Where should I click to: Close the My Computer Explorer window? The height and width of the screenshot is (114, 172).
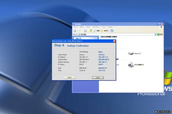[x=162, y=24]
